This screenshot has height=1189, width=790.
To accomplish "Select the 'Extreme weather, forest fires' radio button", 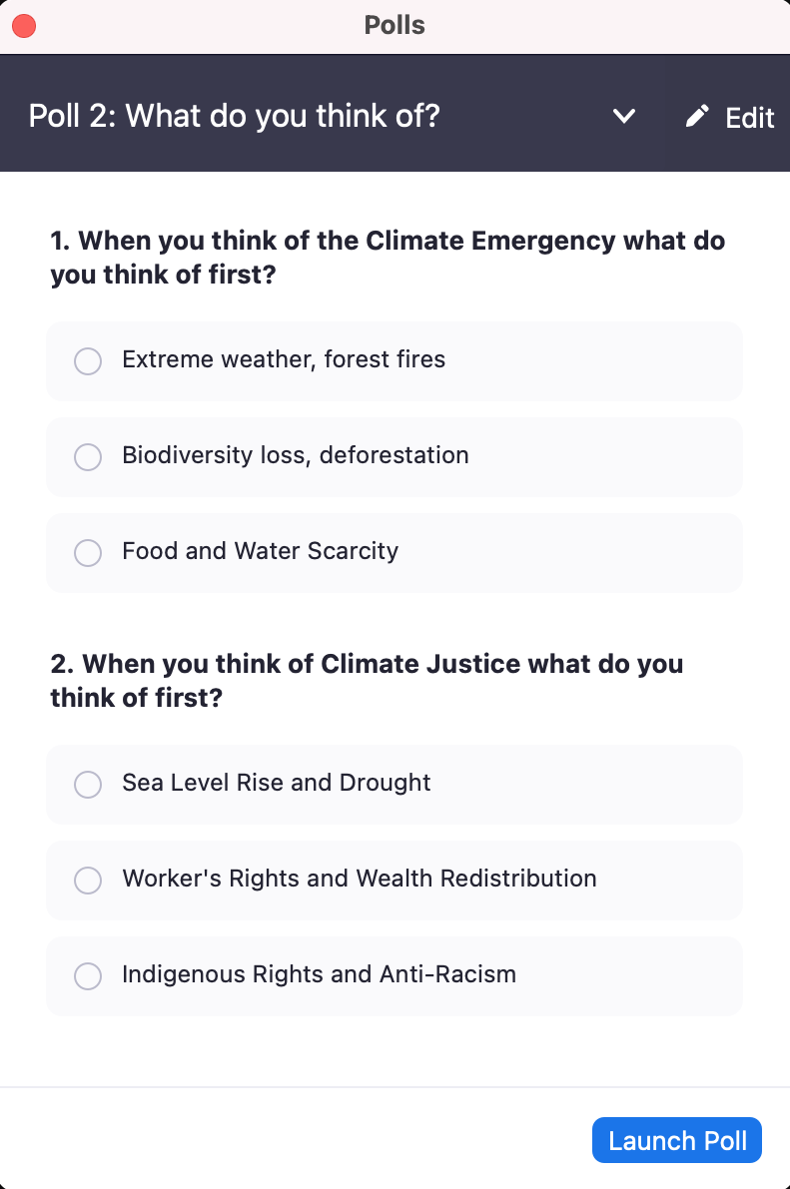I will click(x=88, y=361).
